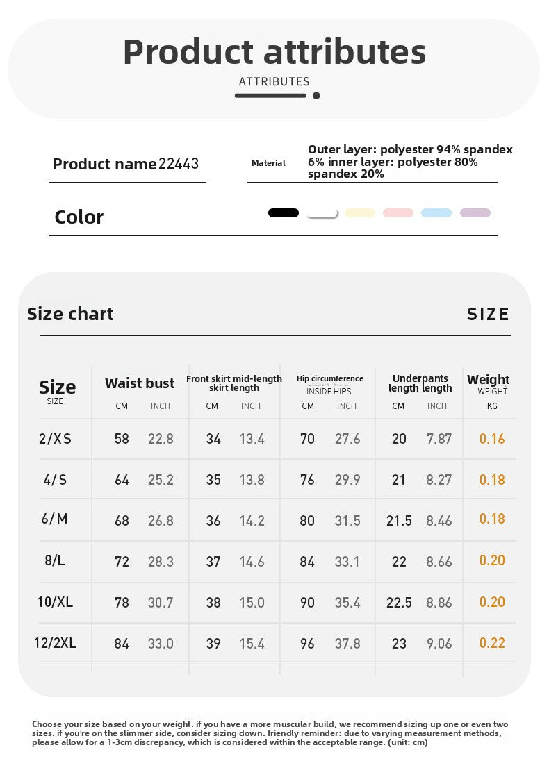Click the Waist bust column header
Image resolution: width=549 pixels, height=777 pixels.
pos(140,383)
